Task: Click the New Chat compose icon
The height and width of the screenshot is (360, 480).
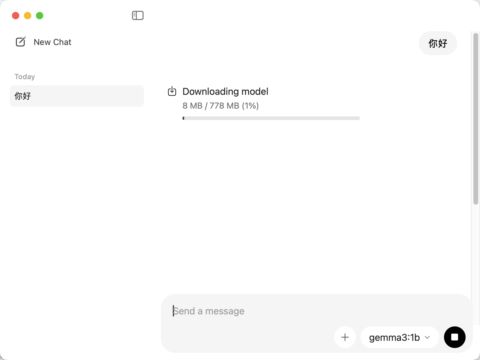Action: coord(21,42)
